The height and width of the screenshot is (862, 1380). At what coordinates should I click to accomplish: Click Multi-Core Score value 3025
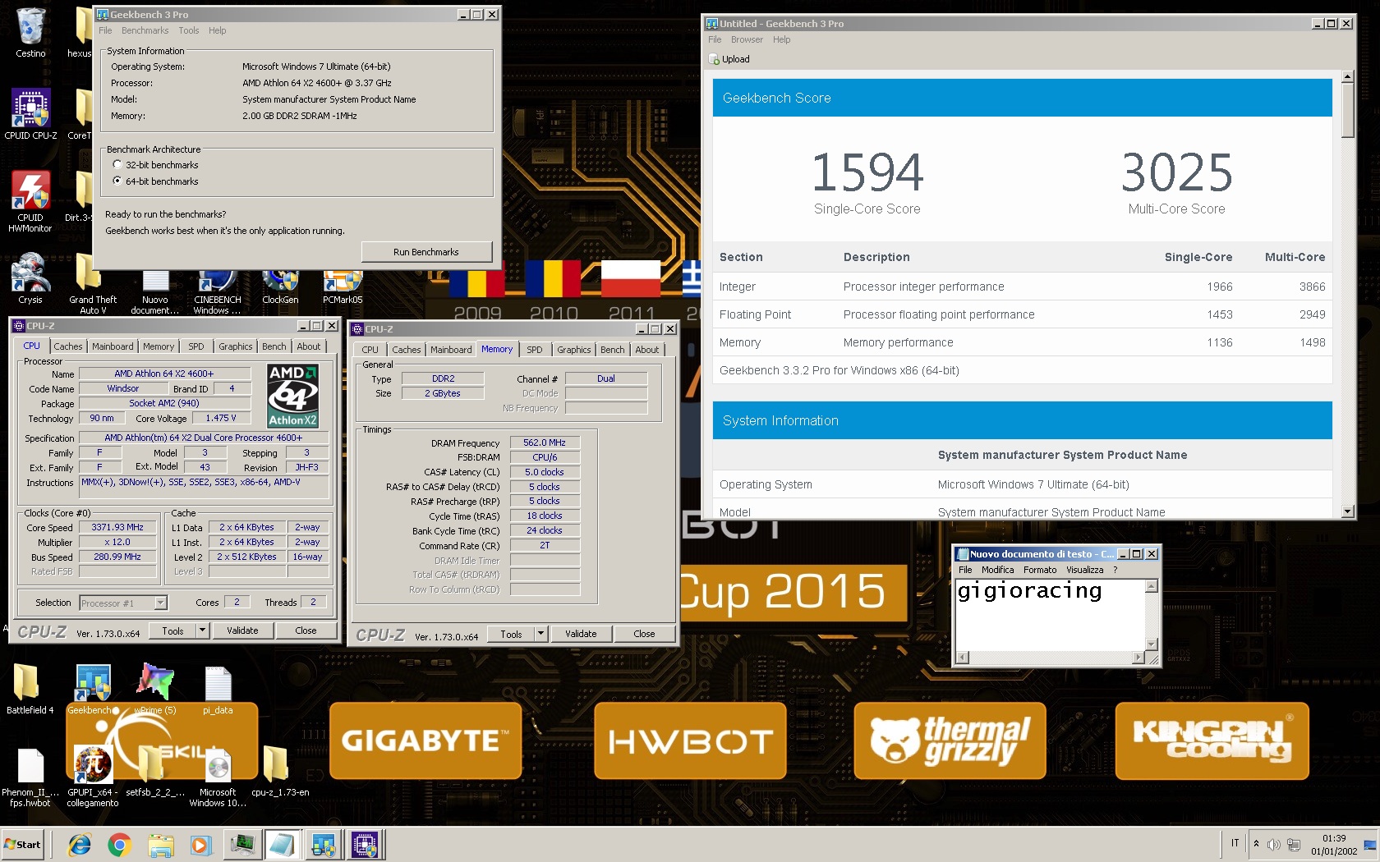click(1176, 172)
